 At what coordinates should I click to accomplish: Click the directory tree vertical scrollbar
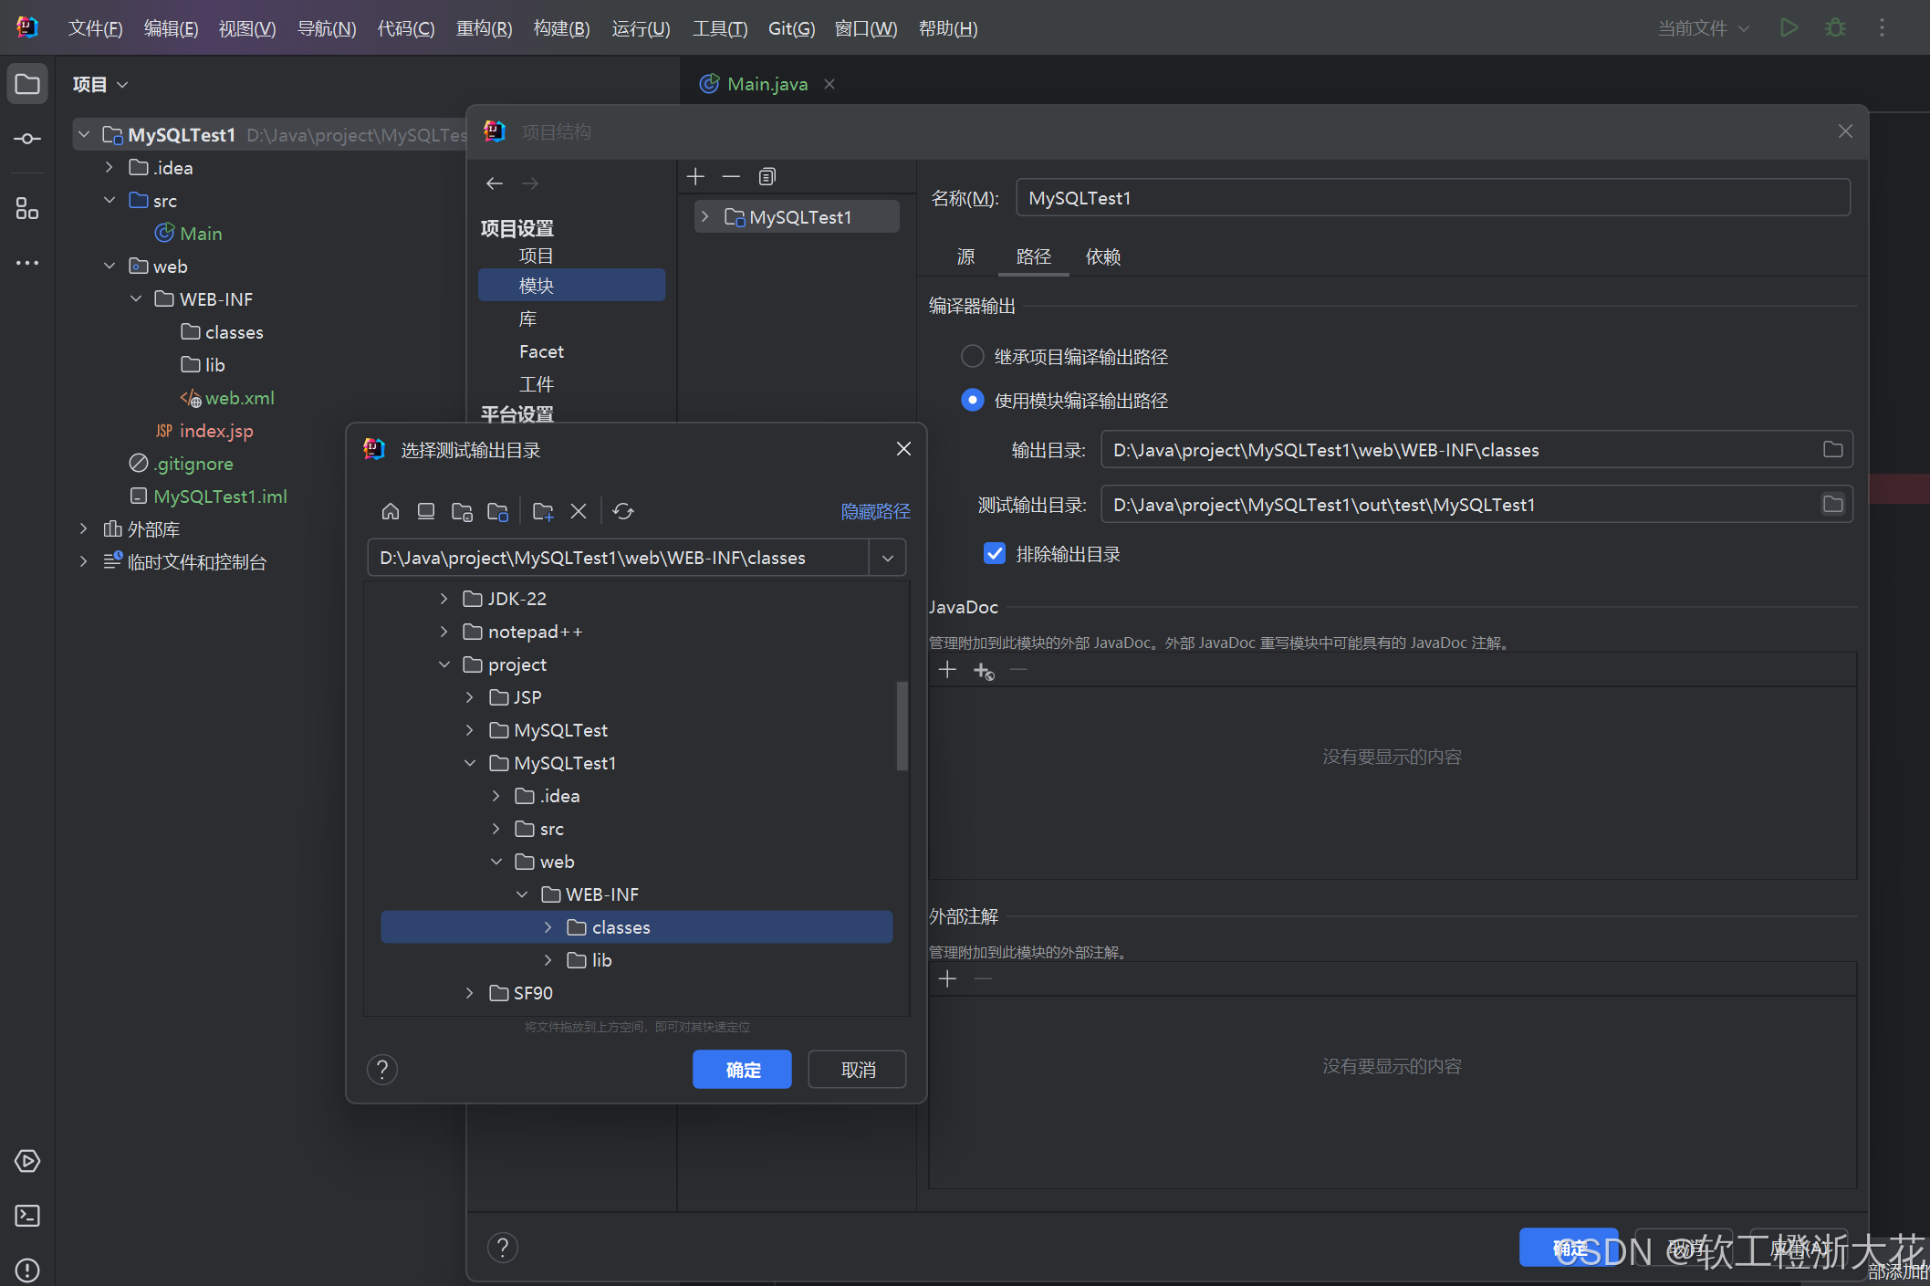click(902, 726)
